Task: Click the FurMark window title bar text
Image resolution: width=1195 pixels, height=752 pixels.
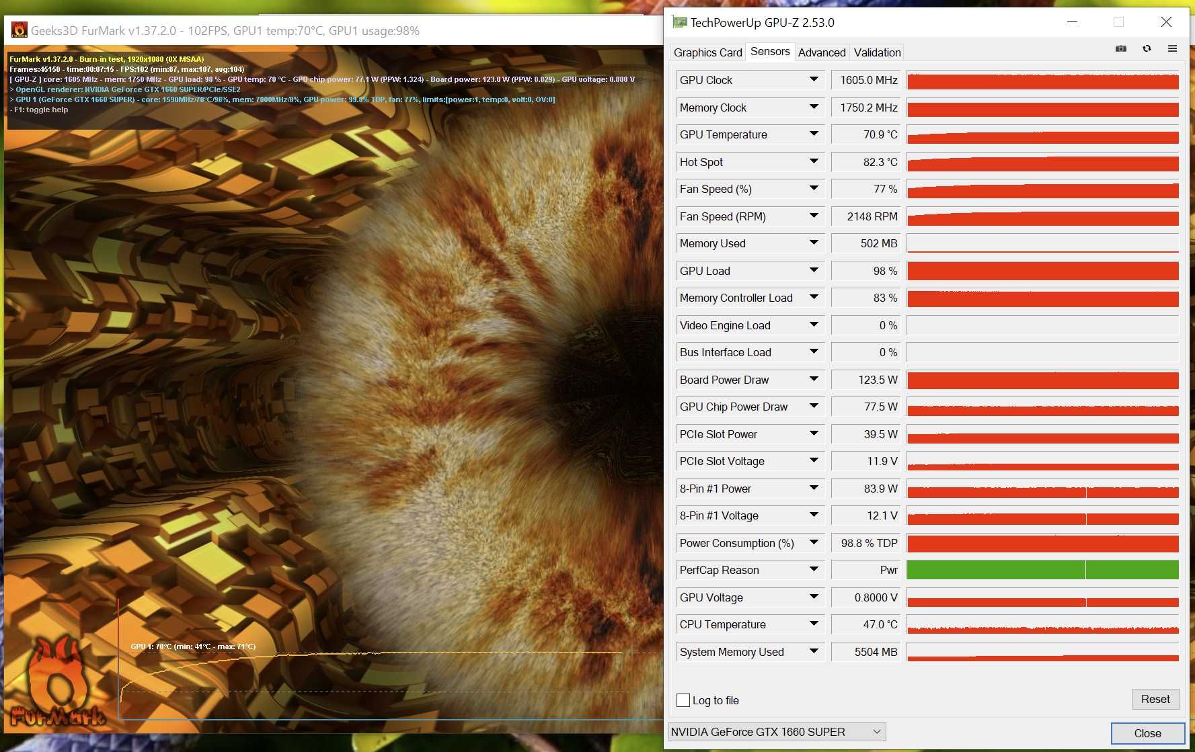Action: [225, 31]
